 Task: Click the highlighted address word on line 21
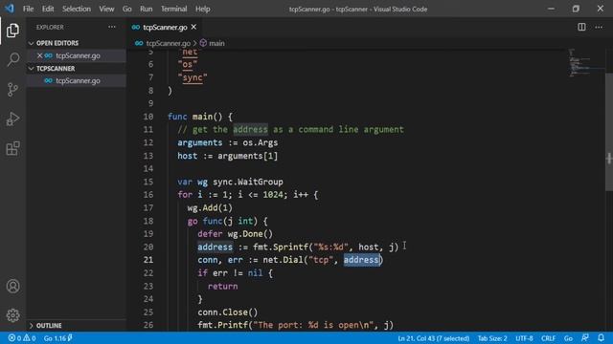(361, 260)
